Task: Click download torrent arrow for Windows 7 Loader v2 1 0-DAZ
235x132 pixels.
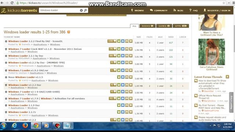Action: (x=131, y=92)
